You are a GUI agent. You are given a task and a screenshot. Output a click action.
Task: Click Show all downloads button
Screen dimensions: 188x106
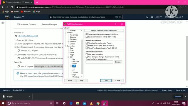[x=177, y=97]
